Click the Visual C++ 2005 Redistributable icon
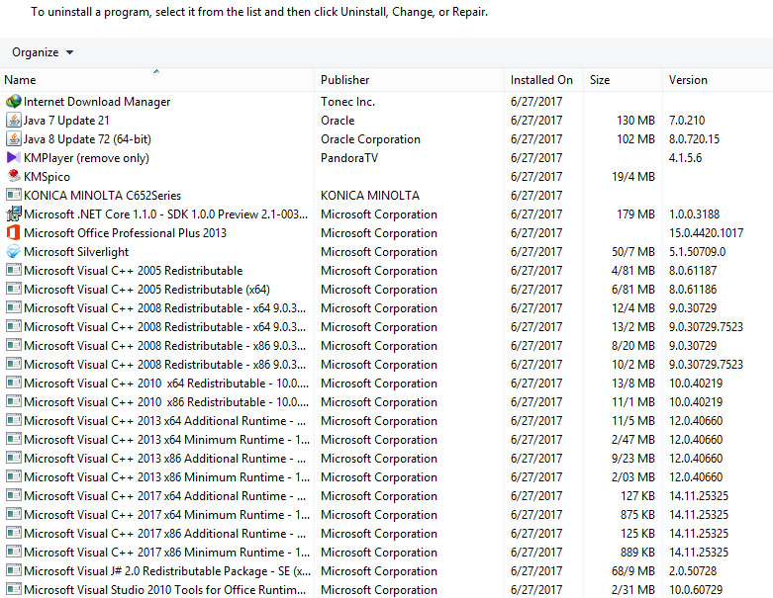Image resolution: width=773 pixels, height=598 pixels. coord(13,270)
